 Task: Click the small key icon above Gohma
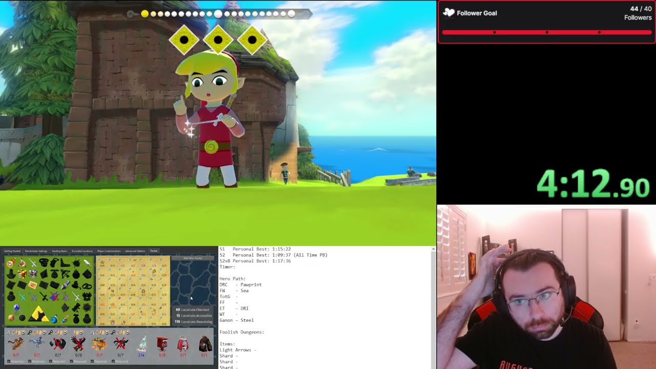(x=8, y=333)
